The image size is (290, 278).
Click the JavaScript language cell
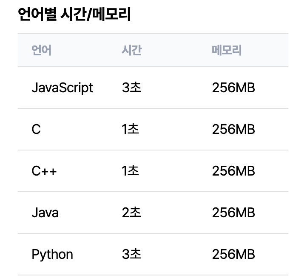[x=63, y=88]
